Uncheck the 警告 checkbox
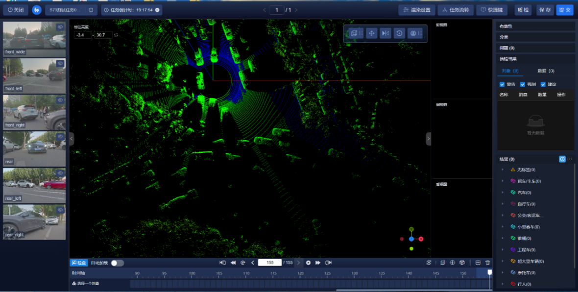Image resolution: width=578 pixels, height=292 pixels. 502,84
